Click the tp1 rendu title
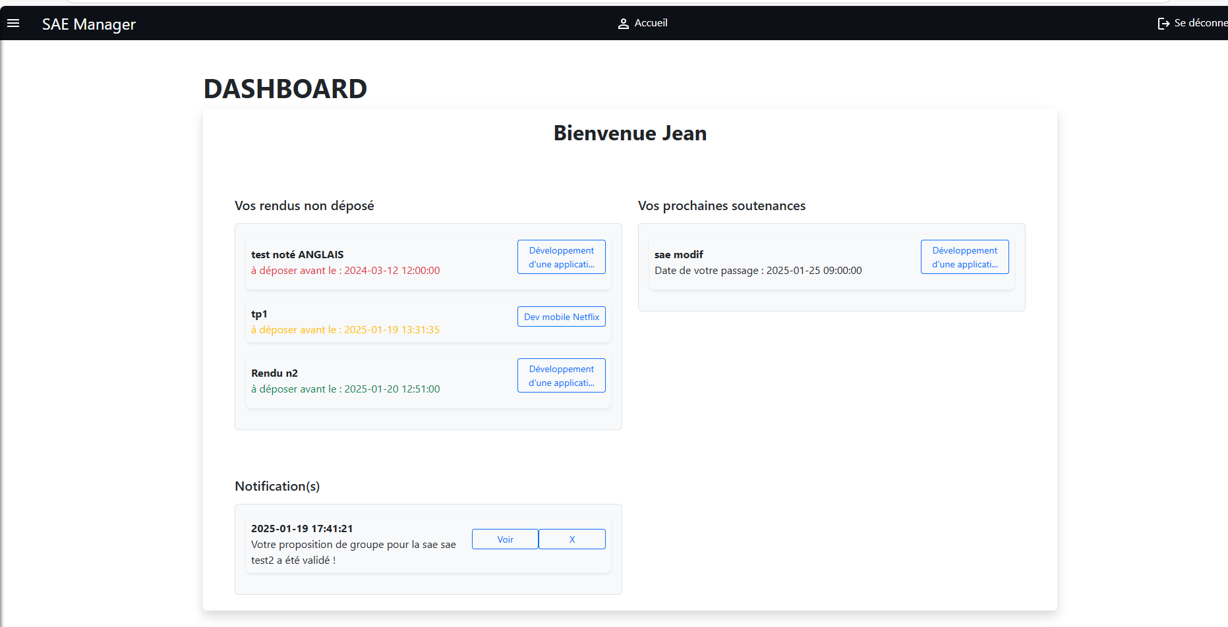Viewport: 1228px width, 627px height. 259,314
